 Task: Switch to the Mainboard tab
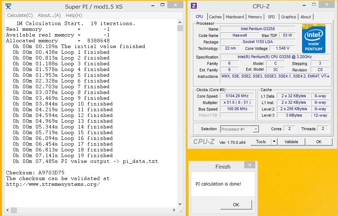click(x=235, y=17)
